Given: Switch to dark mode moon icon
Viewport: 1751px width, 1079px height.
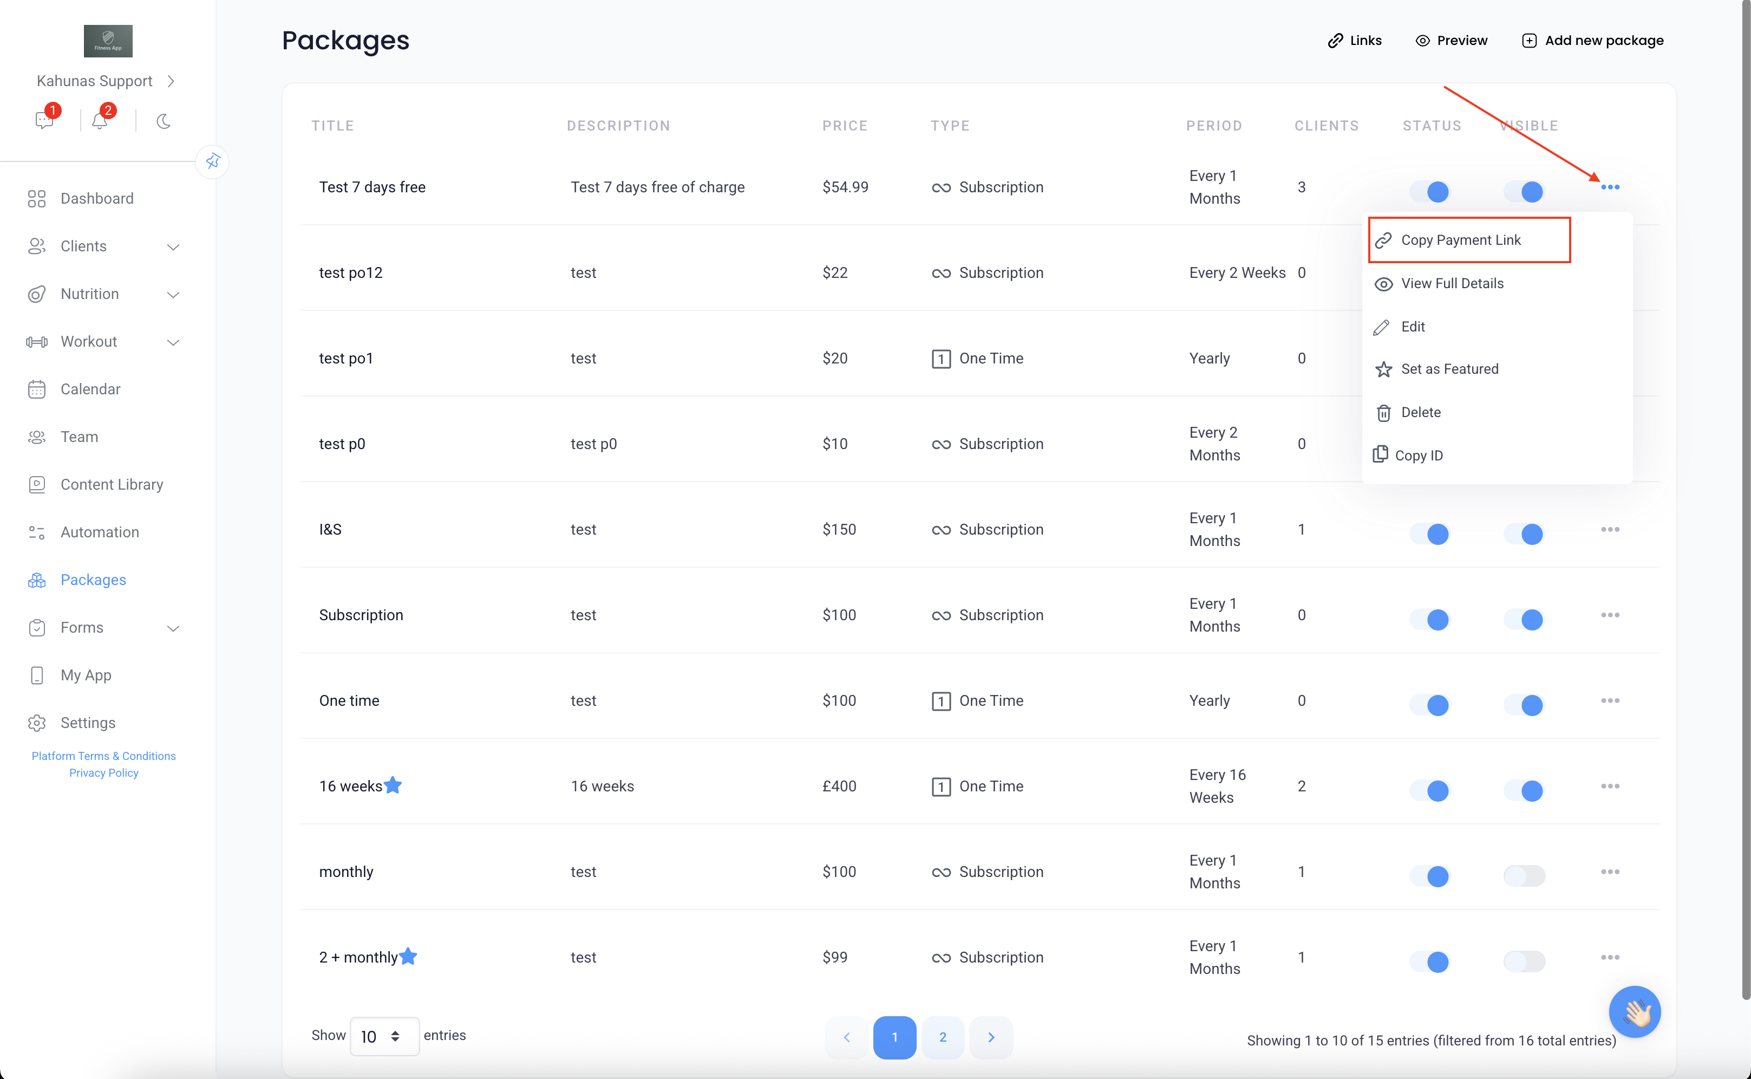Looking at the screenshot, I should (x=164, y=121).
